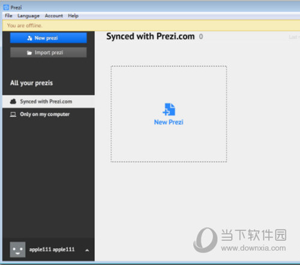The width and height of the screenshot is (300, 265).
Task: Click the New Prezi document-plus icon
Action: (169, 109)
